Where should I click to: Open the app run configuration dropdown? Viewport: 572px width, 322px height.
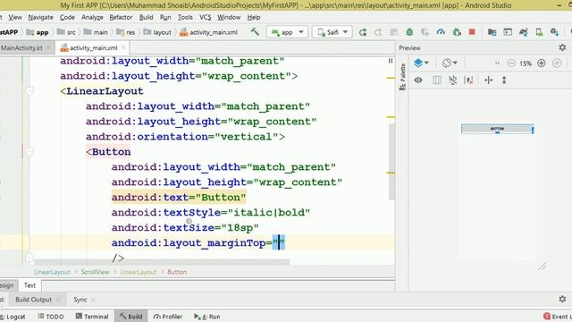(x=287, y=32)
